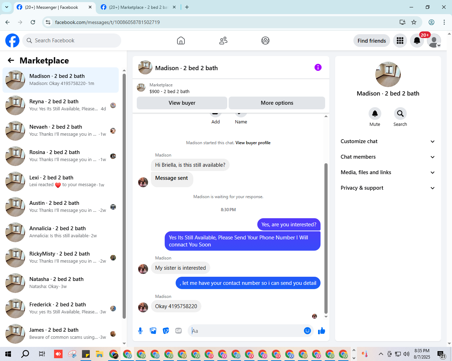Install app icon in the address bar

403,22
